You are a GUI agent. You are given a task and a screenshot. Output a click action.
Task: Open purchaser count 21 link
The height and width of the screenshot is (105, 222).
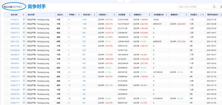click(69, 72)
